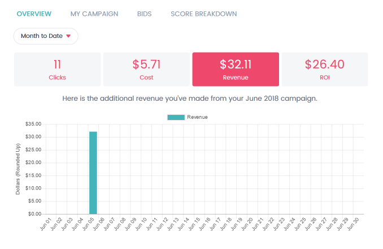Click the Jun 15 x-axis label
The image size is (383, 249).
click(x=194, y=224)
